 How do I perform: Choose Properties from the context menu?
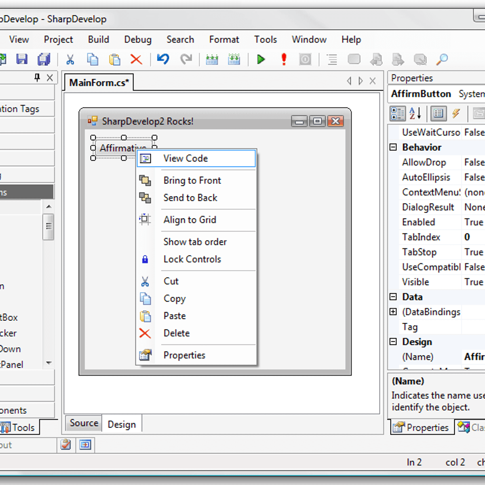[x=196, y=355]
